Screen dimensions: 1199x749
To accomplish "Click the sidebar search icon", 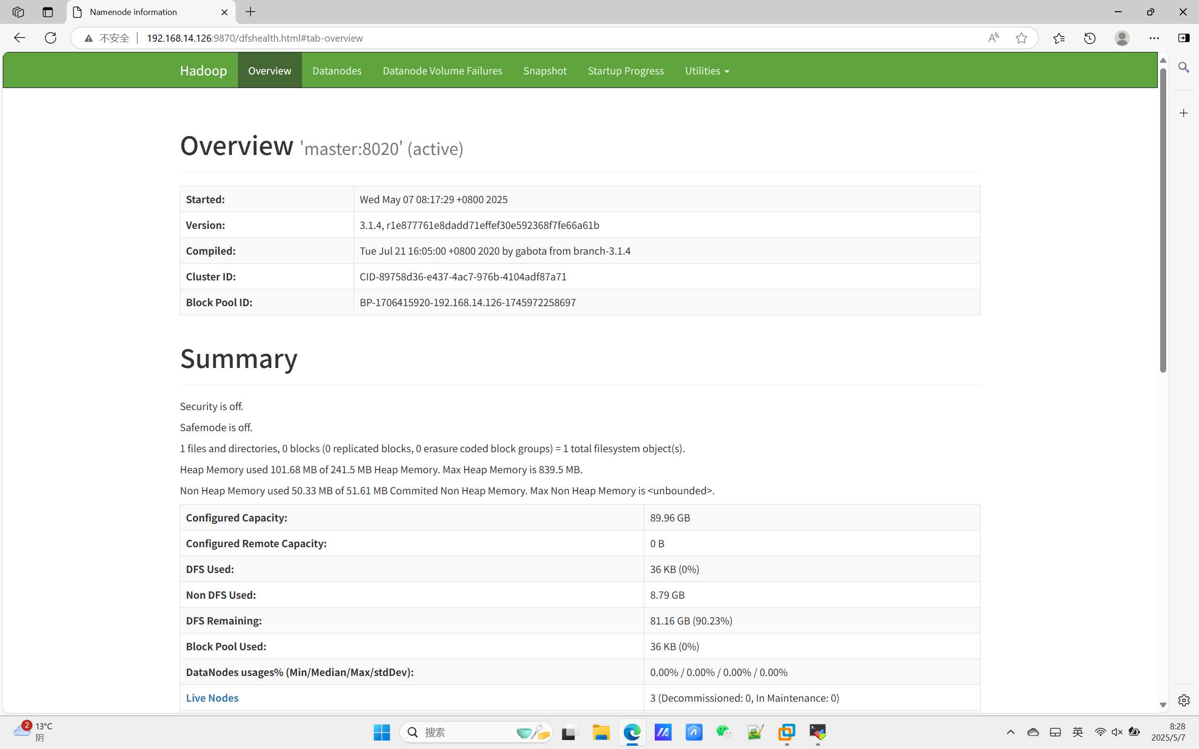I will tap(1184, 67).
